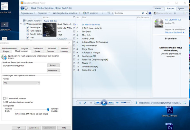Select track St. Martin de Porres
The height and width of the screenshot is (130, 190).
click(x=91, y=24)
